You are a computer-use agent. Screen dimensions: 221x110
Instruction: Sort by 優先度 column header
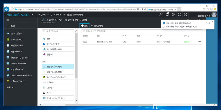(x=85, y=36)
